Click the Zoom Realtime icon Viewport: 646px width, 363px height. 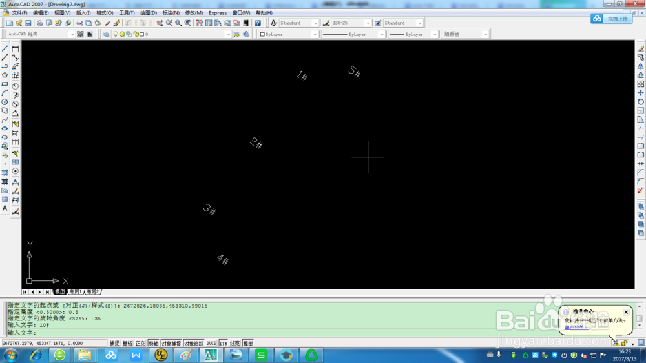(169, 23)
